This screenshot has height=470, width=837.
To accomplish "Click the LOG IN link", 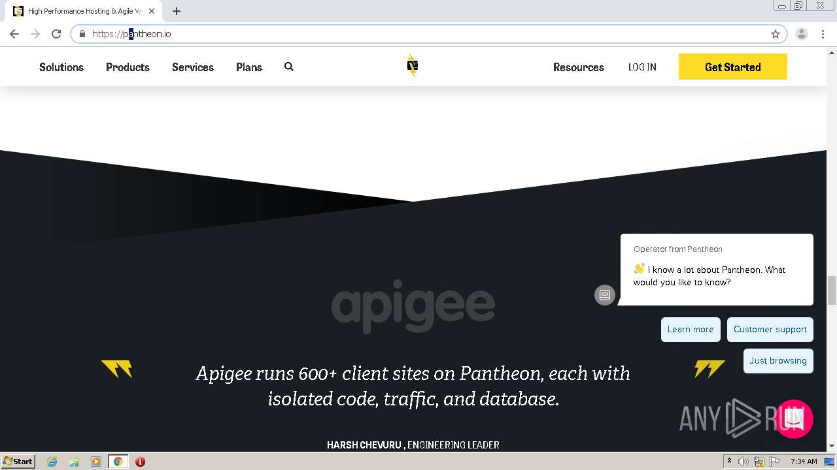I will tap(642, 67).
